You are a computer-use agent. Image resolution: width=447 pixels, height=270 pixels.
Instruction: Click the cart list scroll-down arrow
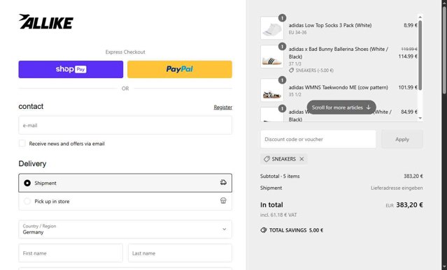[x=420, y=118]
